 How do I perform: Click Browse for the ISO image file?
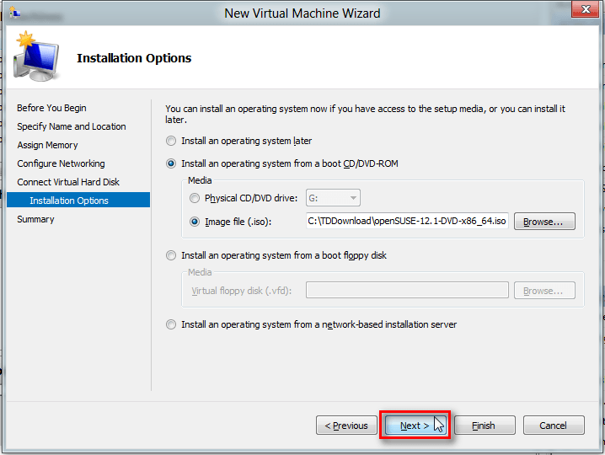point(549,222)
